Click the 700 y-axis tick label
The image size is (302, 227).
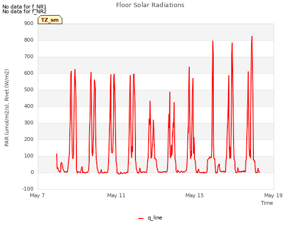click(29, 57)
